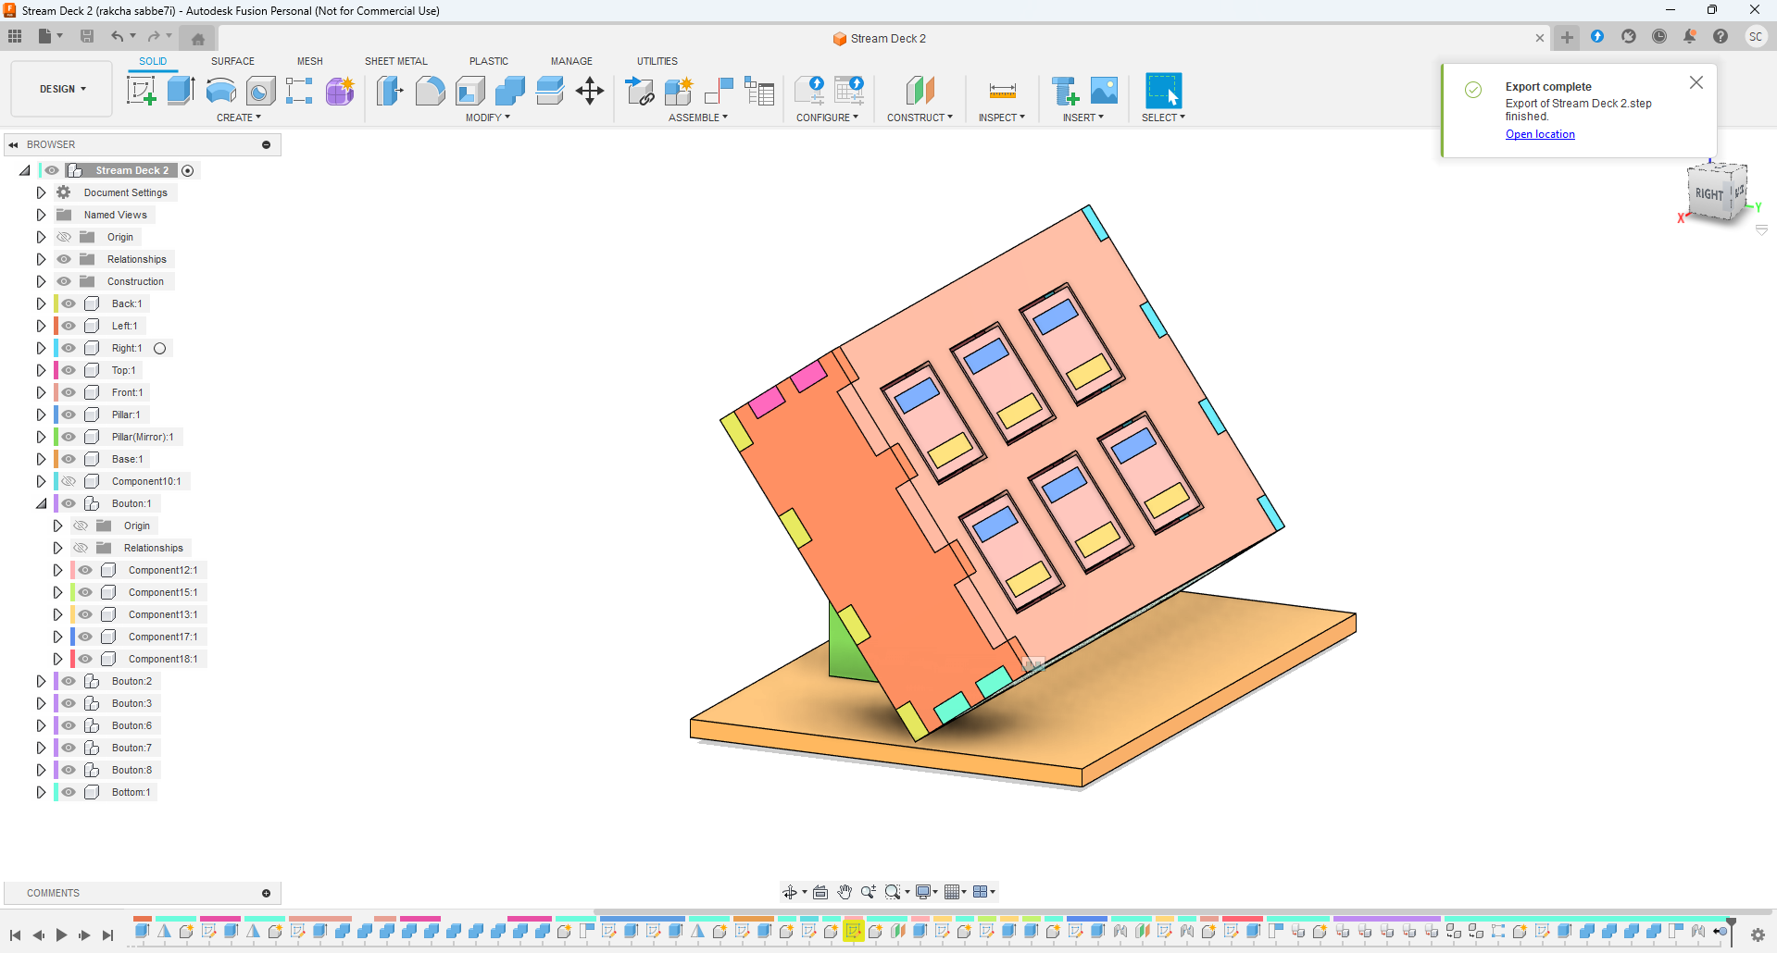
Task: Click the Insert Canvas image icon
Action: coord(1104,91)
